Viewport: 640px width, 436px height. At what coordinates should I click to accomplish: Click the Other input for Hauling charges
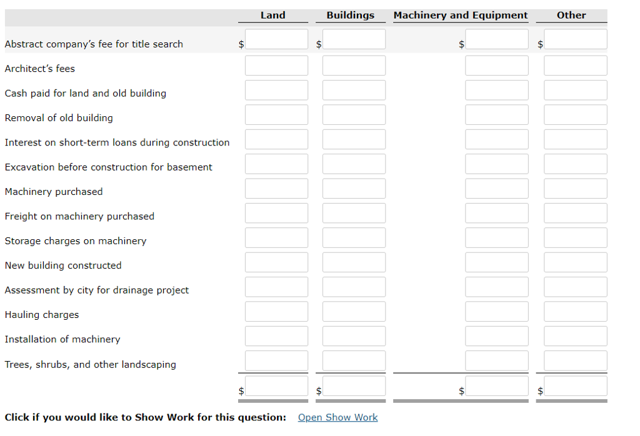point(575,311)
